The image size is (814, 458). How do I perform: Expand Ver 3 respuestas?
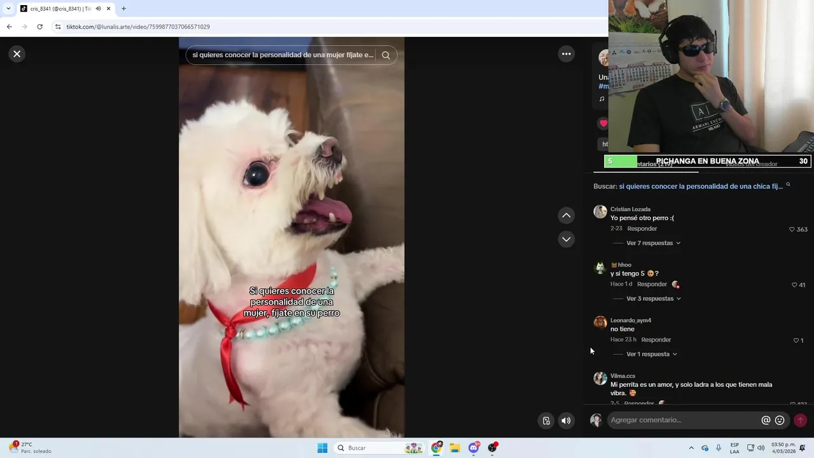coord(653,298)
